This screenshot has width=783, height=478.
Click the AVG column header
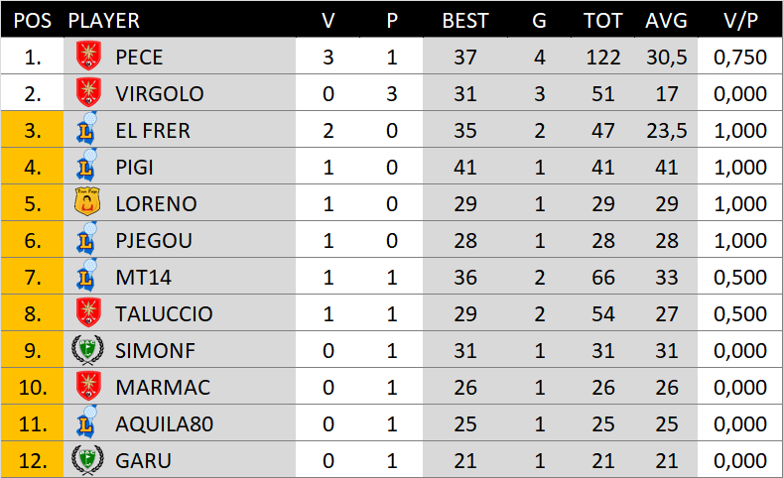pos(666,20)
